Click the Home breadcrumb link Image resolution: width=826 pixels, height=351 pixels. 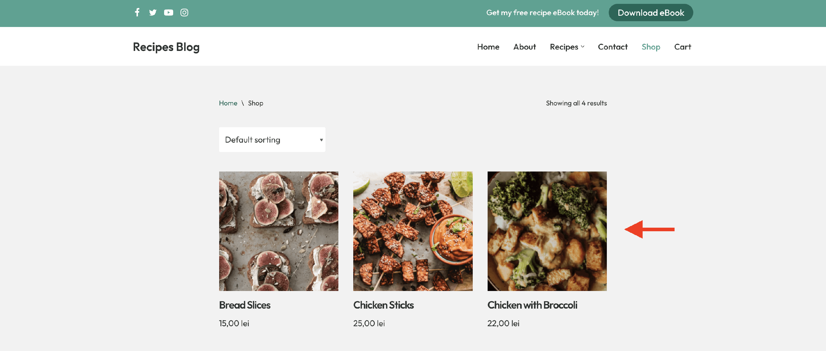click(x=228, y=103)
